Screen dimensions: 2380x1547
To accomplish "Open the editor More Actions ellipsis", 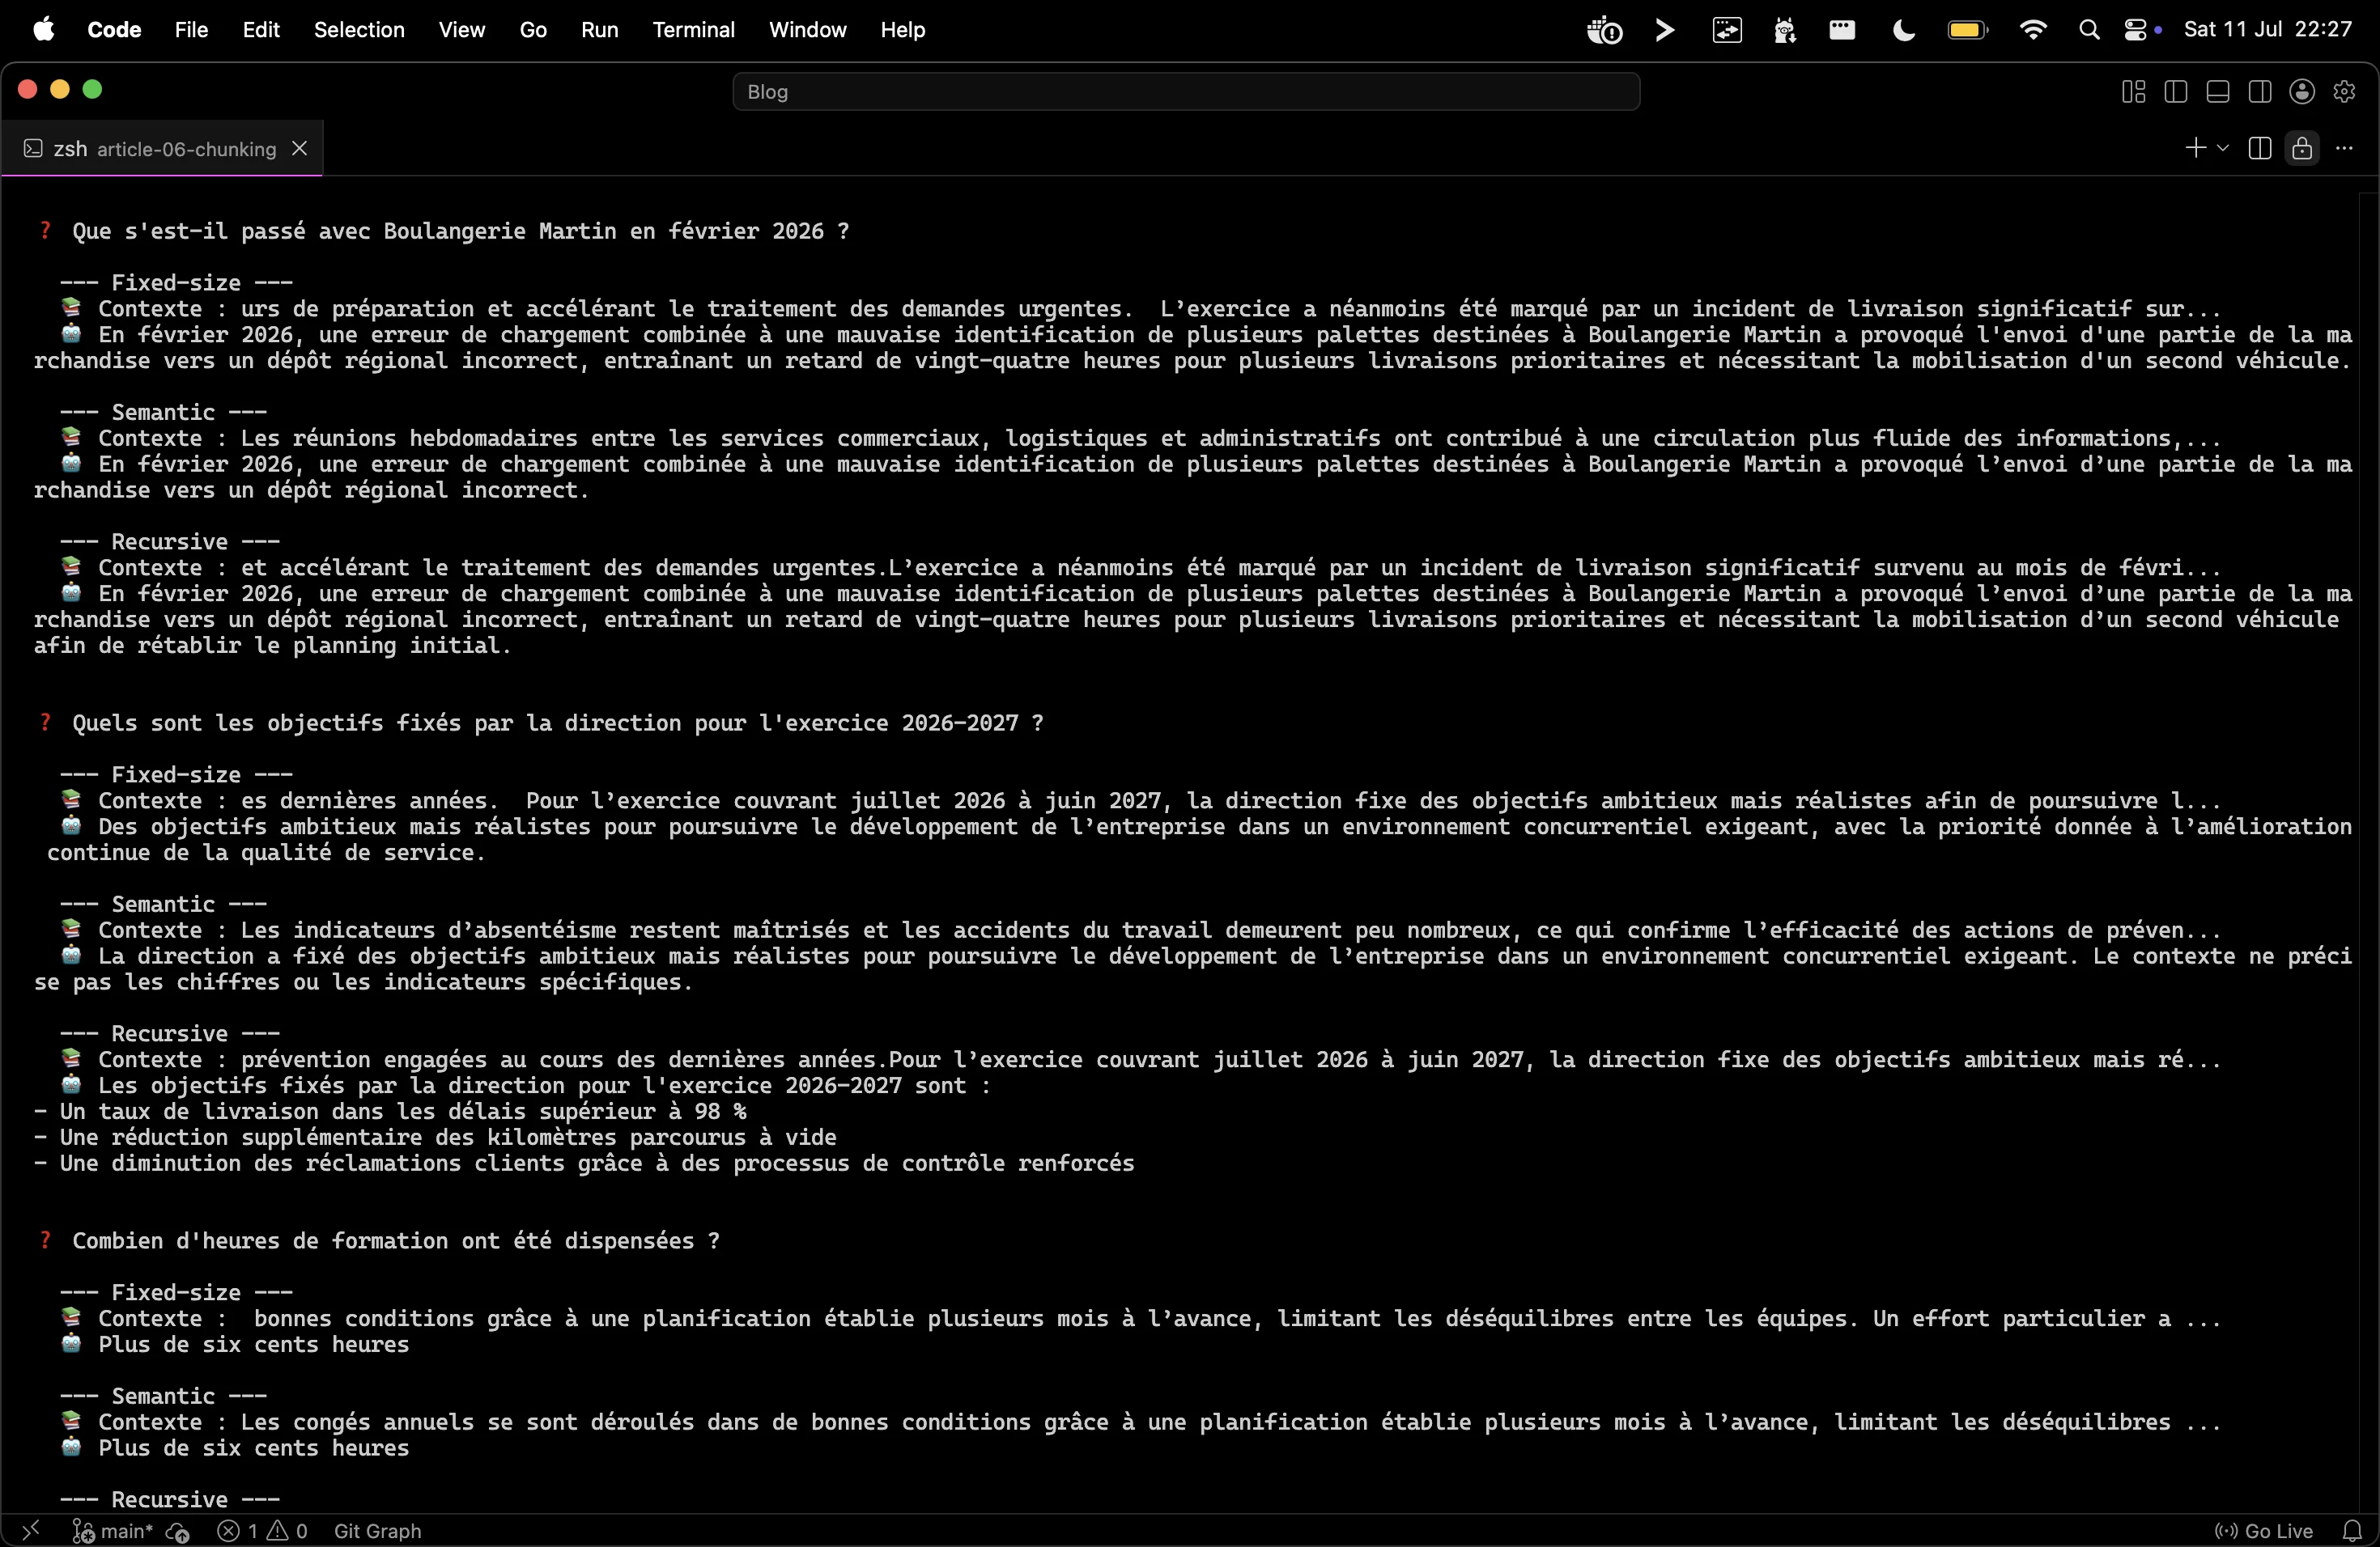I will [2344, 148].
